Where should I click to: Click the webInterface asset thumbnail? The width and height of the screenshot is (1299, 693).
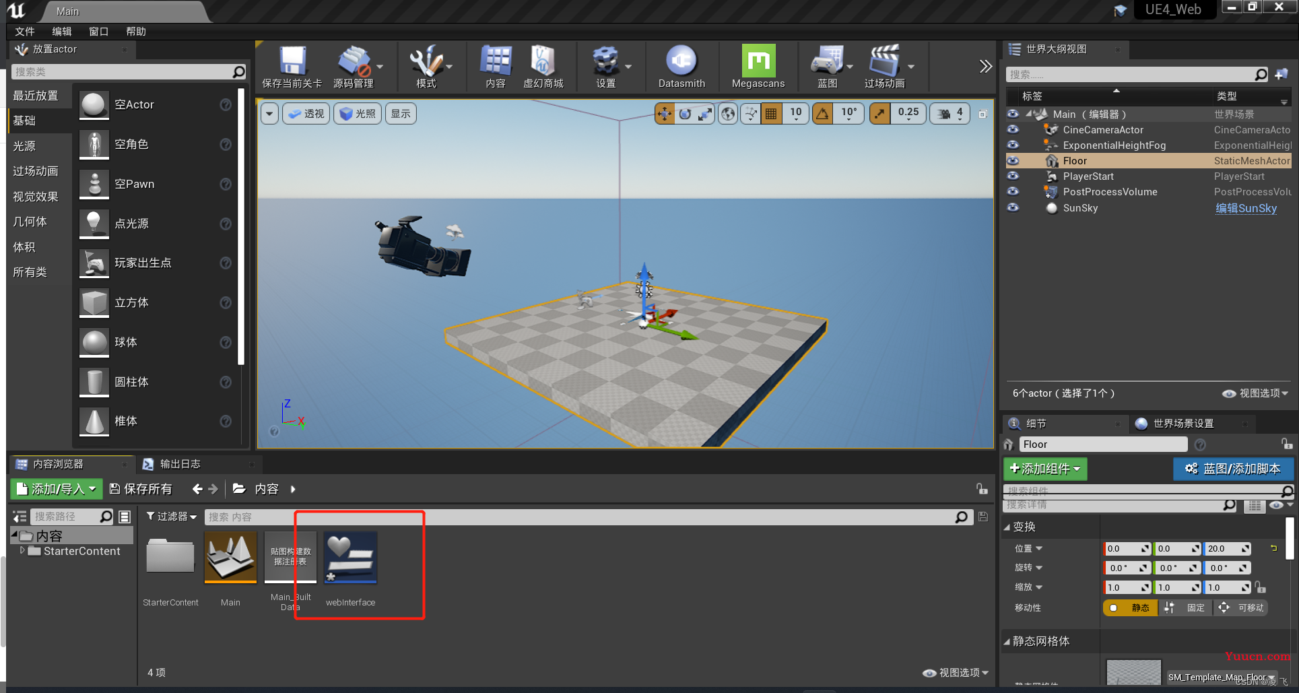pyautogui.click(x=350, y=558)
